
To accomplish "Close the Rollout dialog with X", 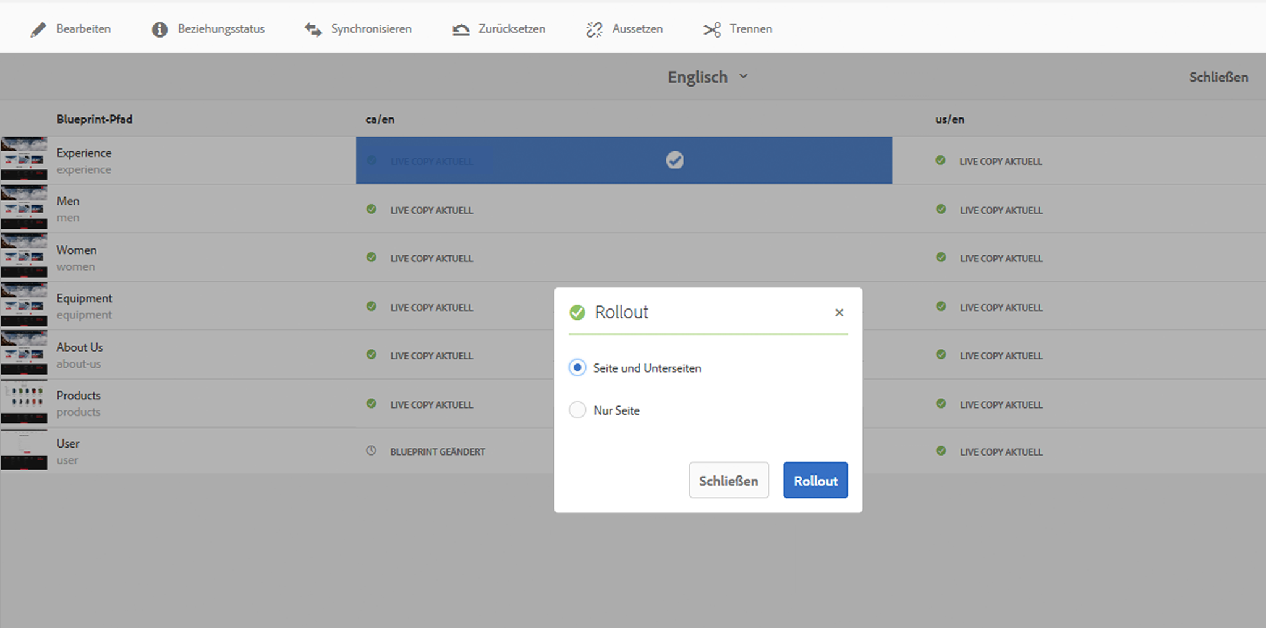I will tap(839, 313).
